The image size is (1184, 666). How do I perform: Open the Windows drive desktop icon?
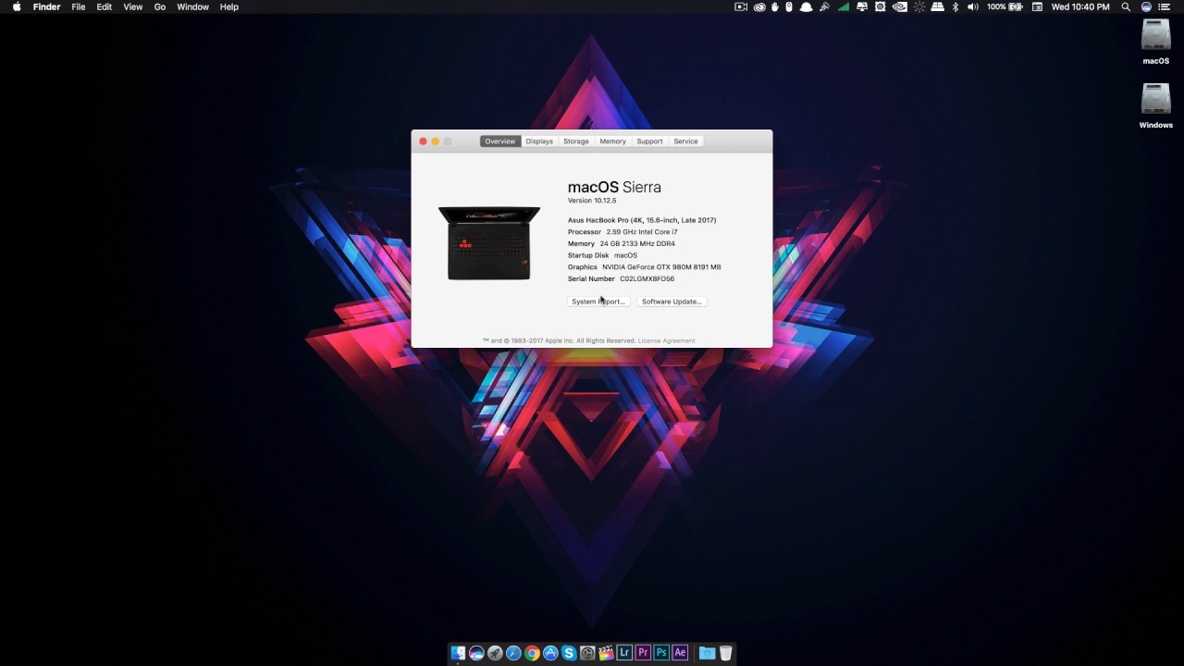click(x=1156, y=105)
